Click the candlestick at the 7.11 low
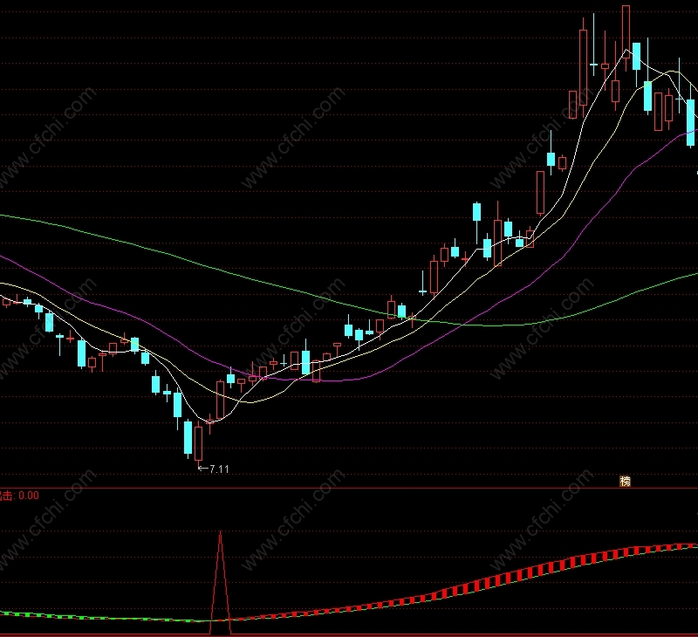Screen dimensions: 698x637 199,445
